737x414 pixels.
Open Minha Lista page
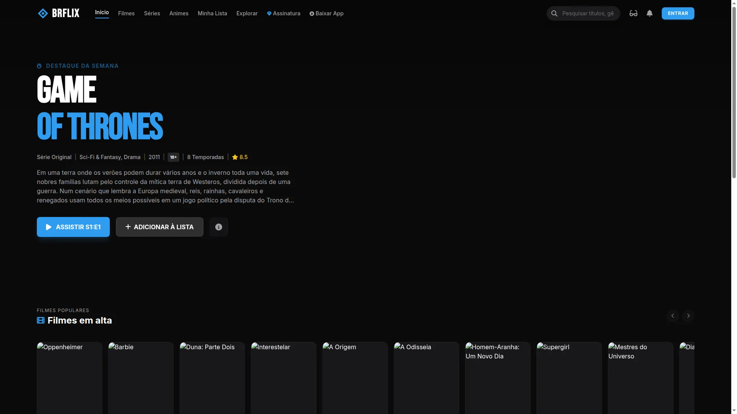pyautogui.click(x=212, y=13)
